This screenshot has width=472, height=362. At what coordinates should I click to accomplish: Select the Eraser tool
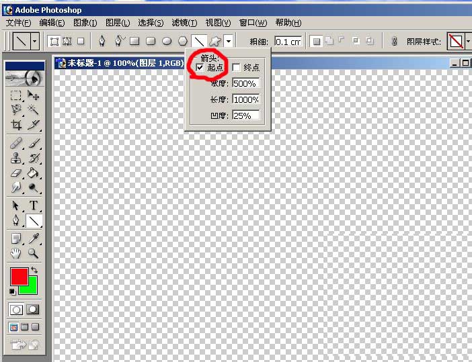click(x=16, y=173)
